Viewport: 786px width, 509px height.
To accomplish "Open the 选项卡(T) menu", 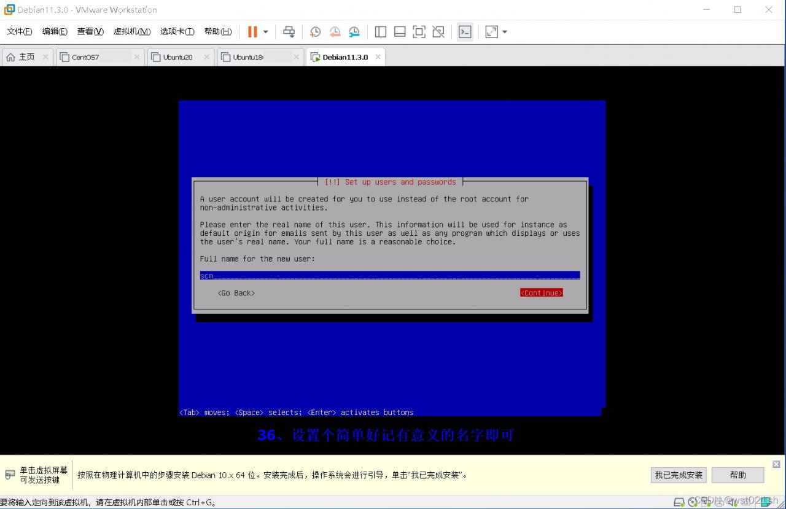I will click(x=177, y=32).
